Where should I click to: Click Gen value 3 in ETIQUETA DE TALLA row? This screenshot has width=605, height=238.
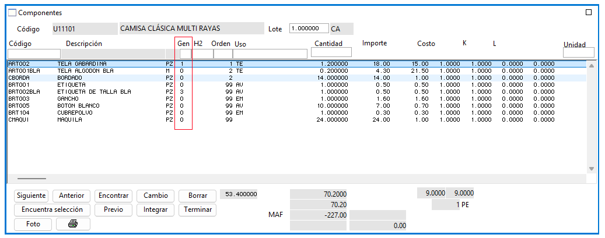click(181, 92)
